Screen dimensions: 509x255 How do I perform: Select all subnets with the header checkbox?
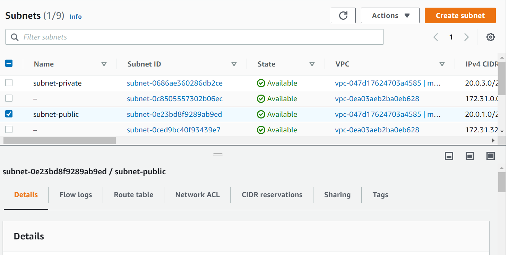pos(9,63)
